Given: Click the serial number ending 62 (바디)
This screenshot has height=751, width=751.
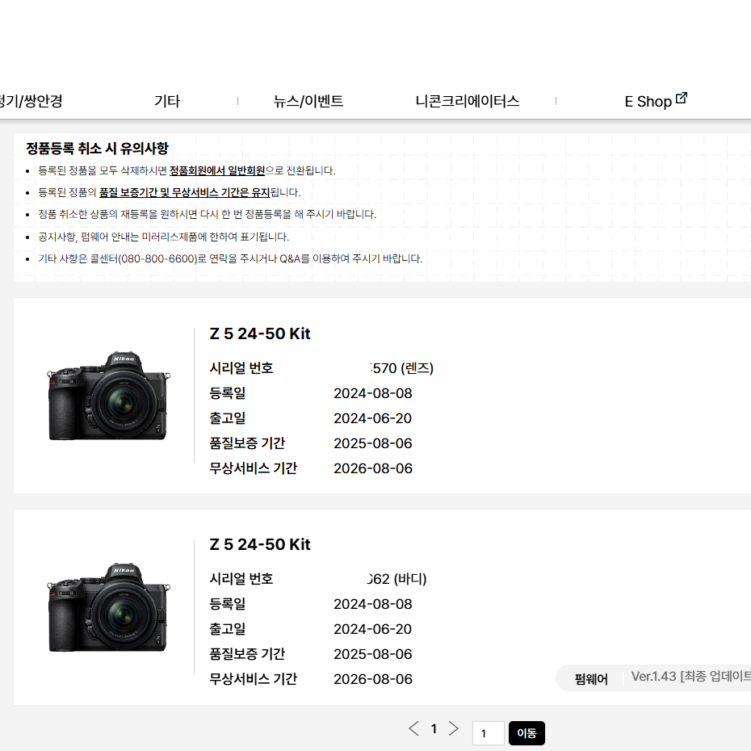Looking at the screenshot, I should [x=396, y=579].
